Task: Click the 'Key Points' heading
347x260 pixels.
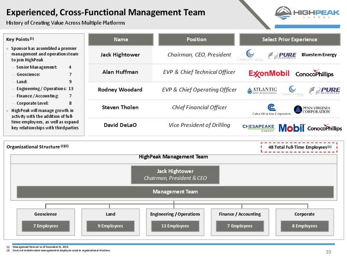Action: pyautogui.click(x=20, y=39)
